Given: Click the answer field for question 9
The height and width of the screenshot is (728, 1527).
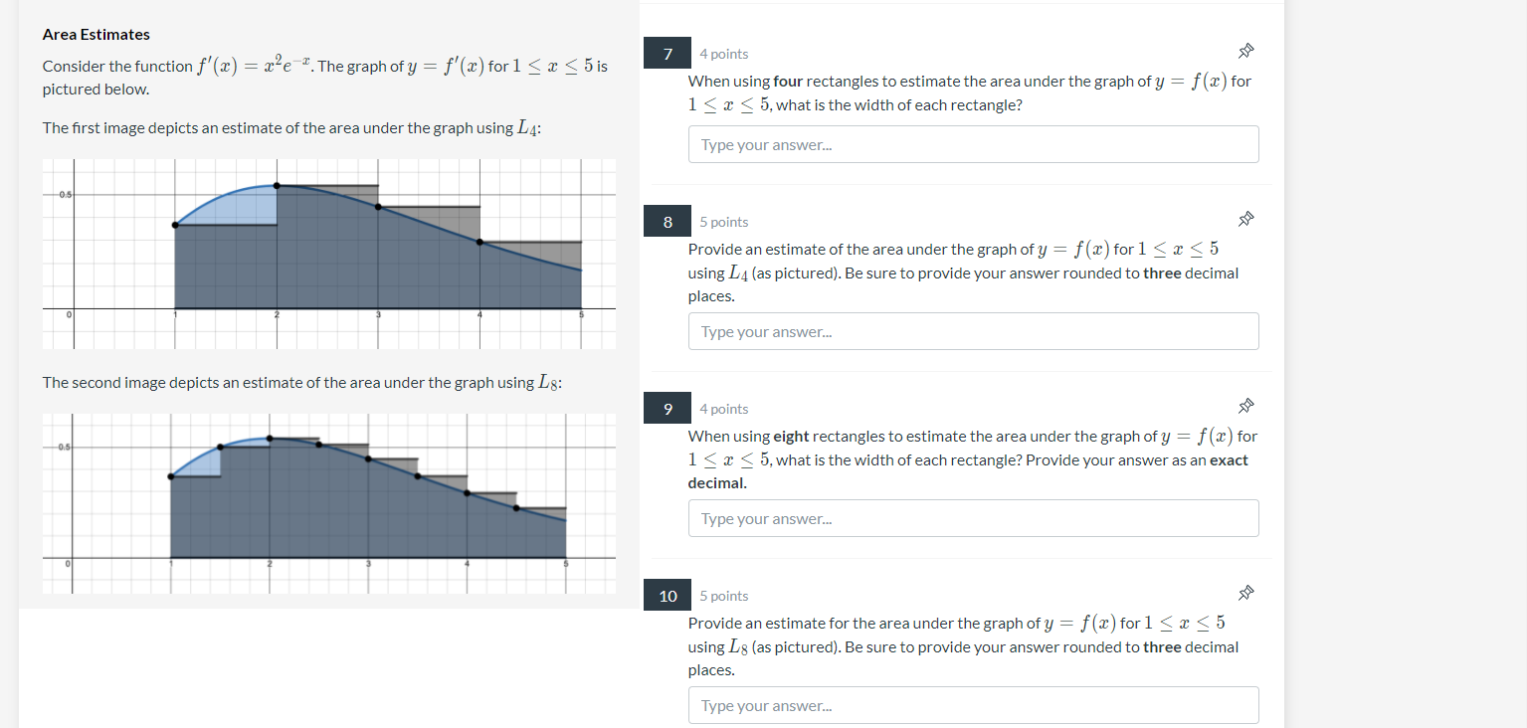Looking at the screenshot, I should 973,517.
